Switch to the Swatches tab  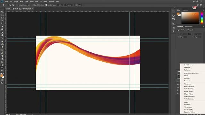(185, 10)
